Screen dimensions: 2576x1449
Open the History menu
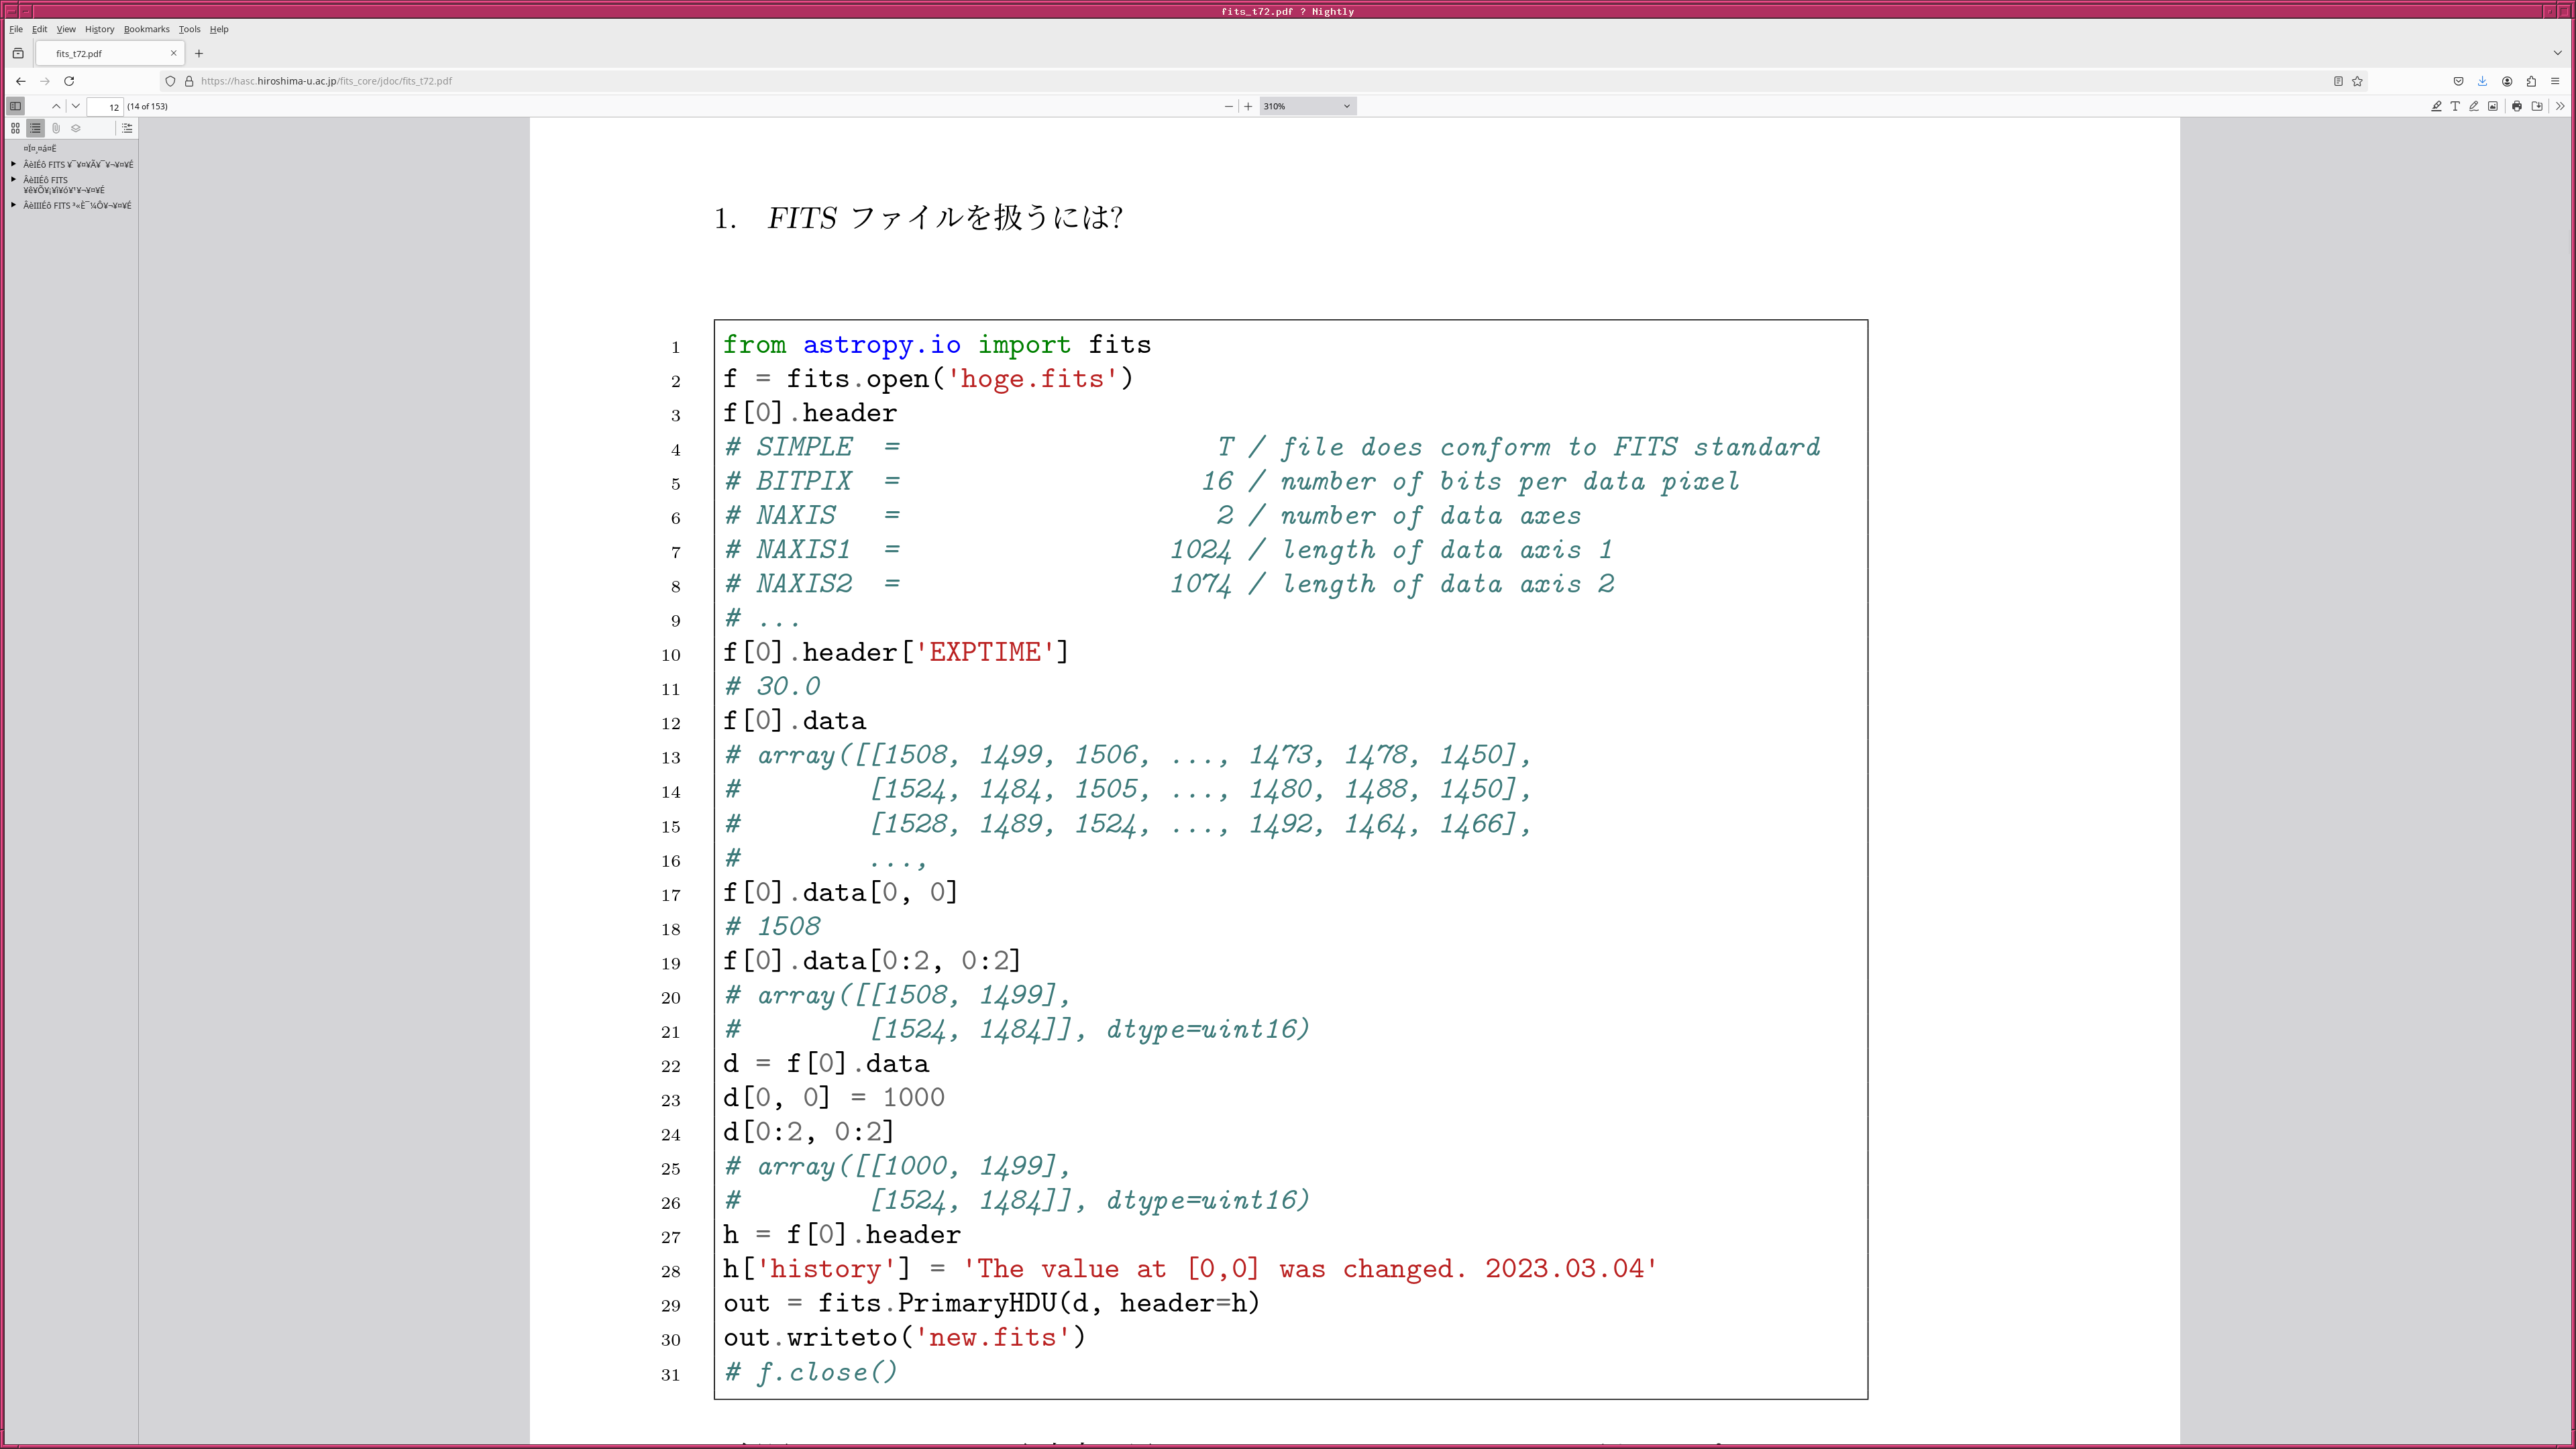tap(99, 29)
